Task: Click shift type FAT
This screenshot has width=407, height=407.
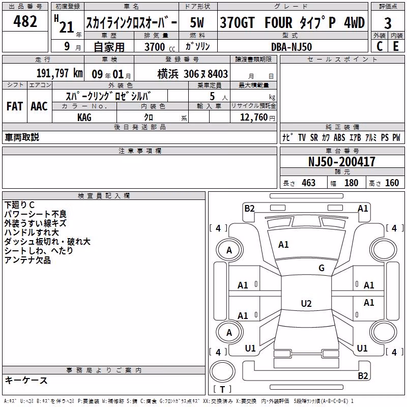Action: [x=15, y=106]
